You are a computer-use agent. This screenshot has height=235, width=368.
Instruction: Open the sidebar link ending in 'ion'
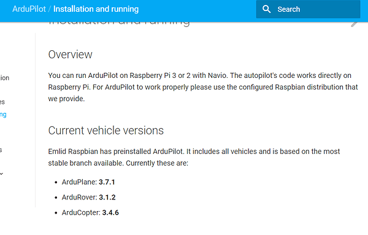(x=4, y=78)
